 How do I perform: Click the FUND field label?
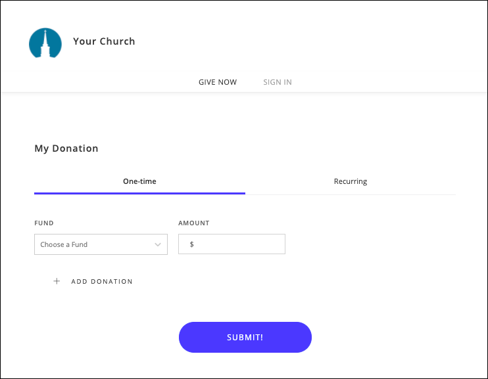tap(43, 223)
